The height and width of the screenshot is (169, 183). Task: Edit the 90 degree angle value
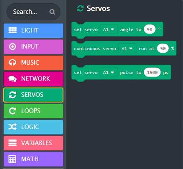pos(150,29)
